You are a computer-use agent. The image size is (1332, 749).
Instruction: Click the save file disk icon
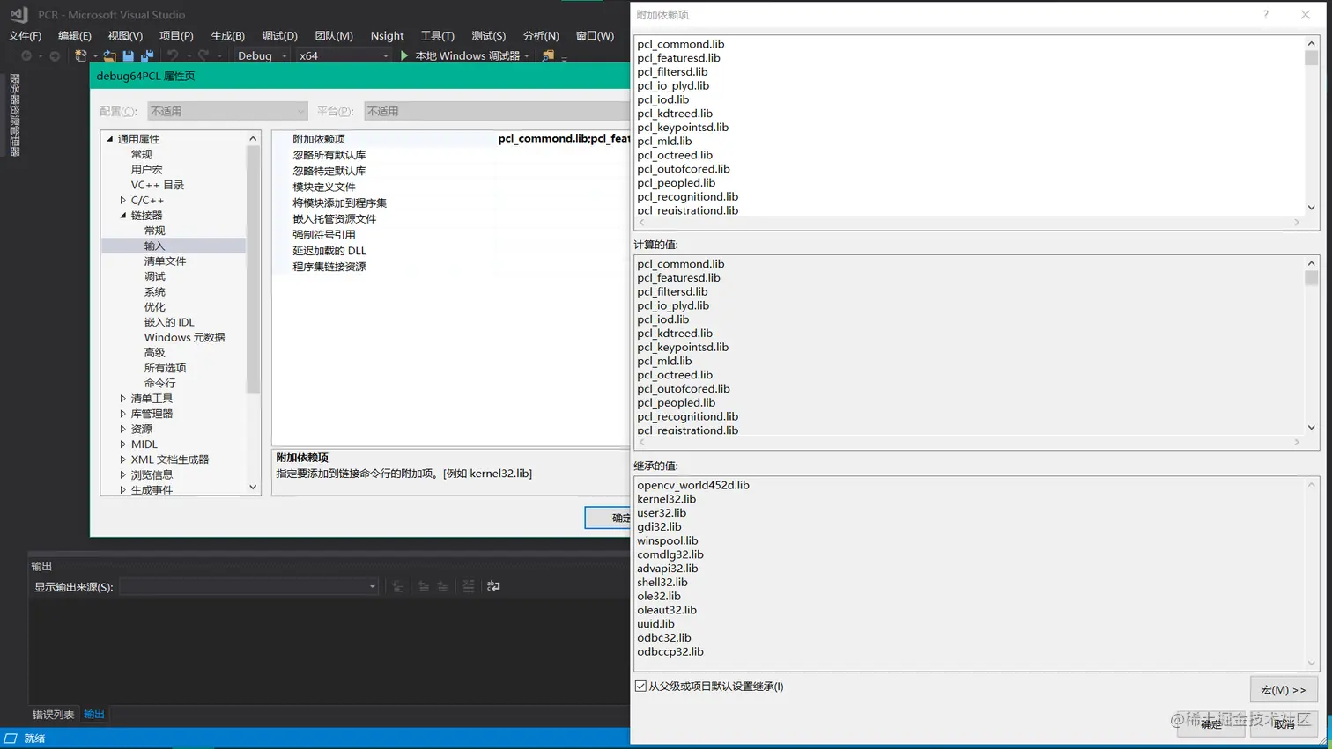point(128,55)
